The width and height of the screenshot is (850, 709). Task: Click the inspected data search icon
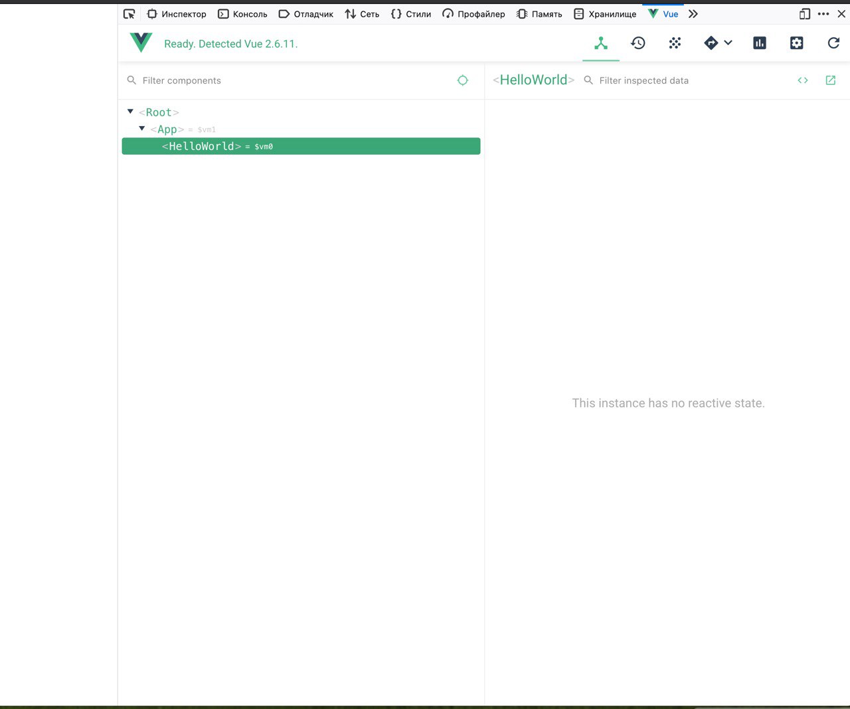(x=588, y=80)
